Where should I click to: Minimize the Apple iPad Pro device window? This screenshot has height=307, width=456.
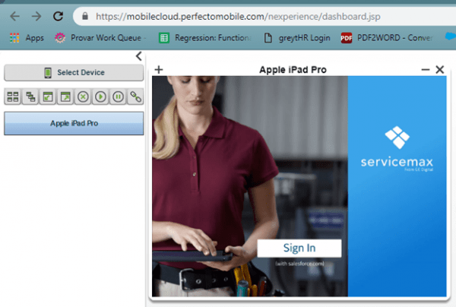tap(426, 69)
